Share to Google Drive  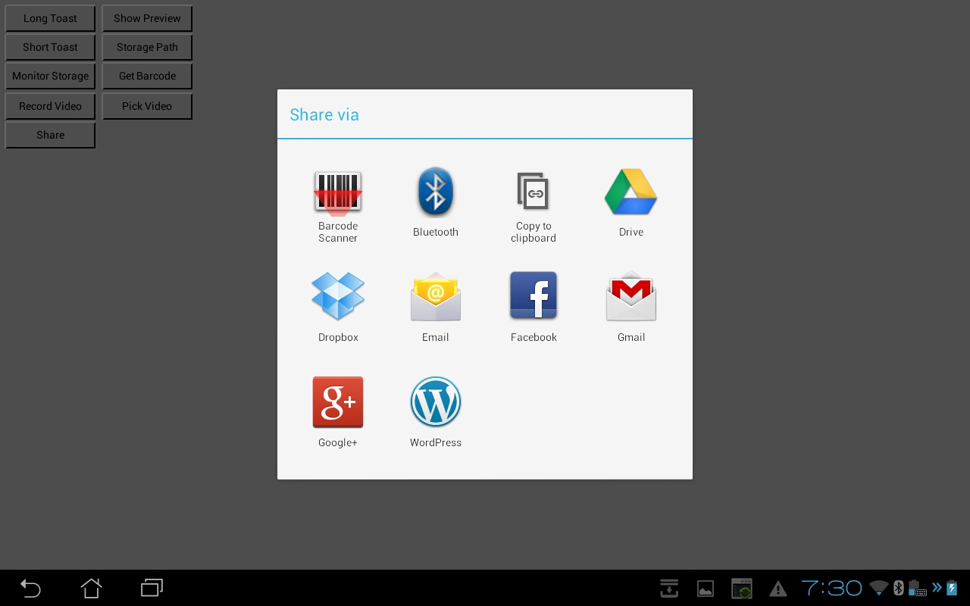[x=630, y=202]
